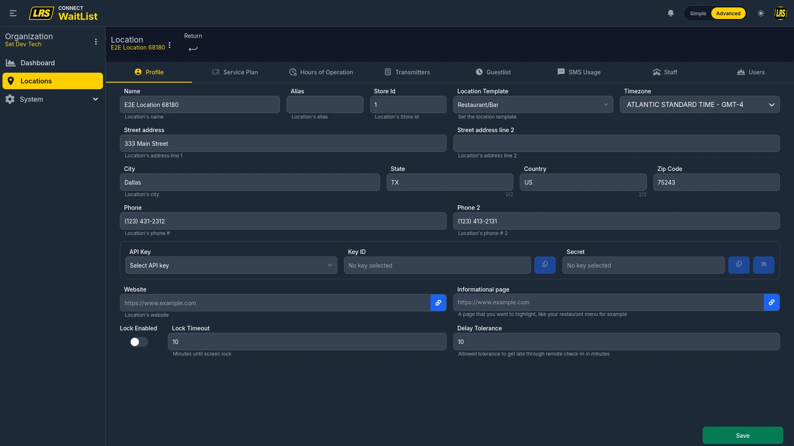Collapse sidebar with hamburger menu icon
Viewport: 794px width, 446px height.
tap(13, 13)
